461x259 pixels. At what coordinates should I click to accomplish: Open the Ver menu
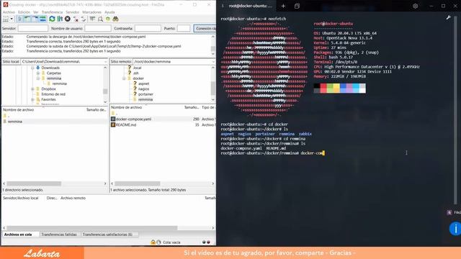tap(36, 12)
